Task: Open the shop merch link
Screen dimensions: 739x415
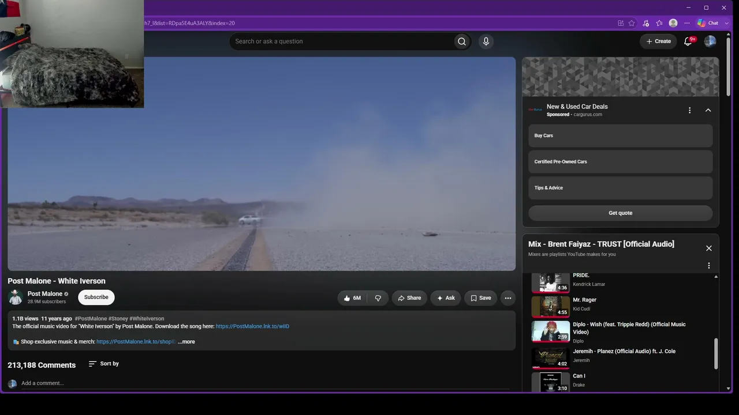Action: 136,342
